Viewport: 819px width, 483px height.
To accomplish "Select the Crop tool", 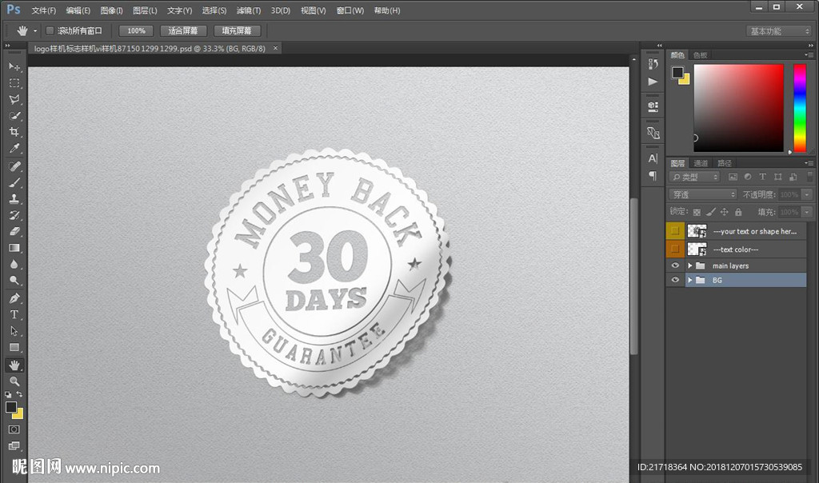I will [14, 132].
